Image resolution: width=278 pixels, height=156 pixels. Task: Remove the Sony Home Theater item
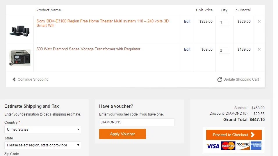pos(259,22)
